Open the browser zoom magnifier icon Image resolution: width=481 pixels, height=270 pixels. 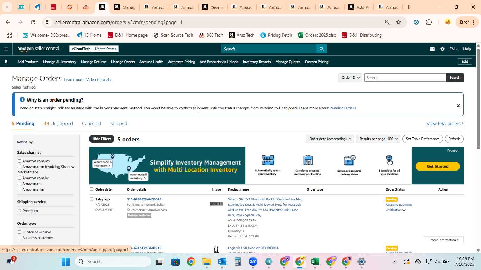tap(387, 22)
